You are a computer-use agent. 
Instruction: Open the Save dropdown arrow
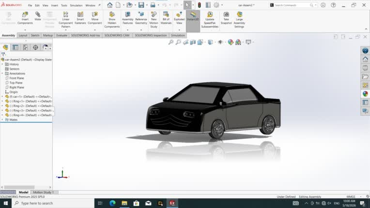[x=147, y=5]
